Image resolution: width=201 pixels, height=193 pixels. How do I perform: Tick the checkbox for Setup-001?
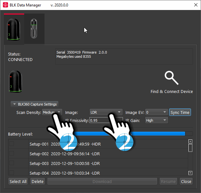pyautogui.click(x=12, y=144)
